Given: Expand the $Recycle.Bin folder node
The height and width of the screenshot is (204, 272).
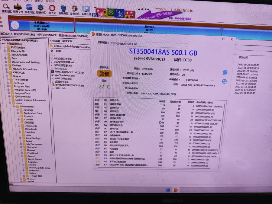Looking at the screenshot, I should click(x=5, y=51).
